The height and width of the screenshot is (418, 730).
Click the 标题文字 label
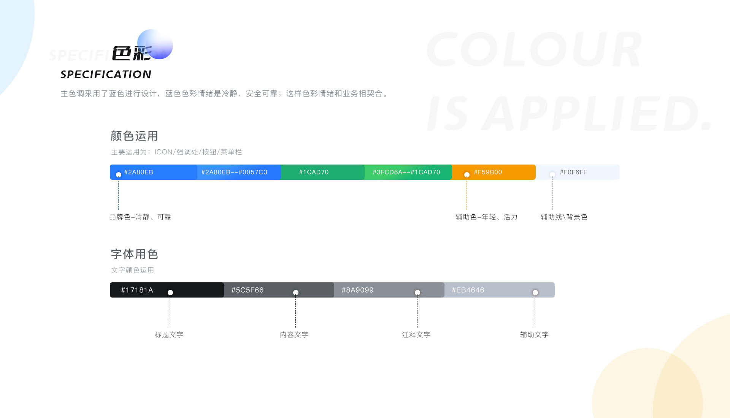[x=169, y=335]
